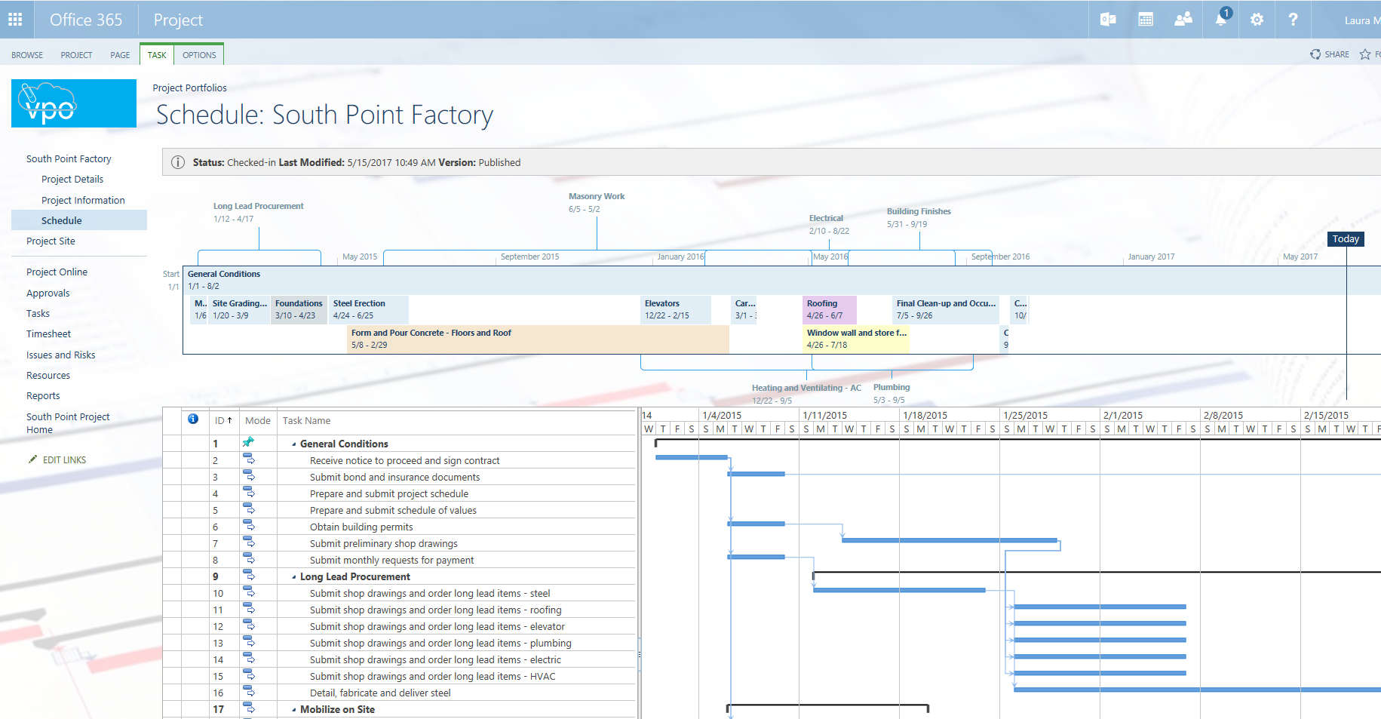Select 'Detail, fabricate and deliver steel' task
The image size is (1381, 719).
coord(380,693)
